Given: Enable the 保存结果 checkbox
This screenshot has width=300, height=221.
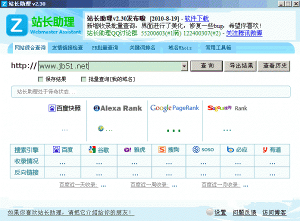Looking at the screenshot, I should click(x=40, y=79).
